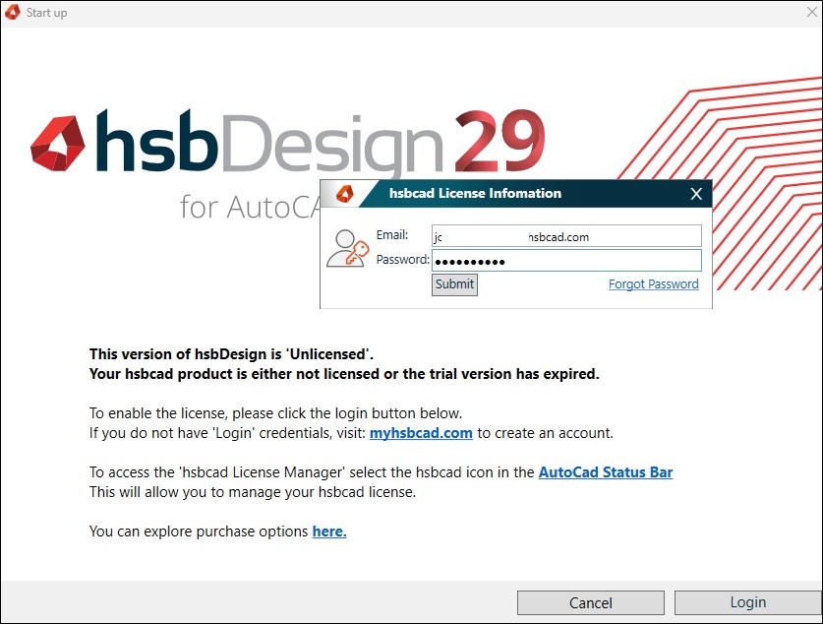Click the 'Email:' label
823x624 pixels.
392,235
